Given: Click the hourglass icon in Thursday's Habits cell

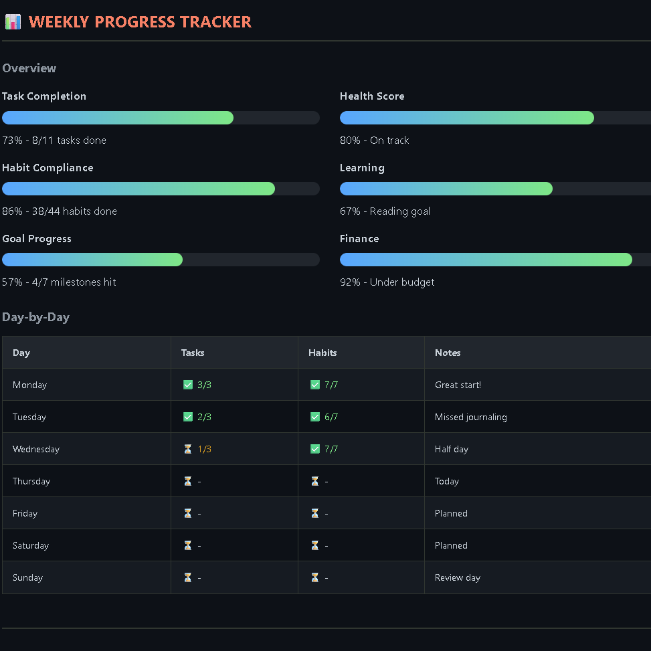Looking at the screenshot, I should 314,481.
